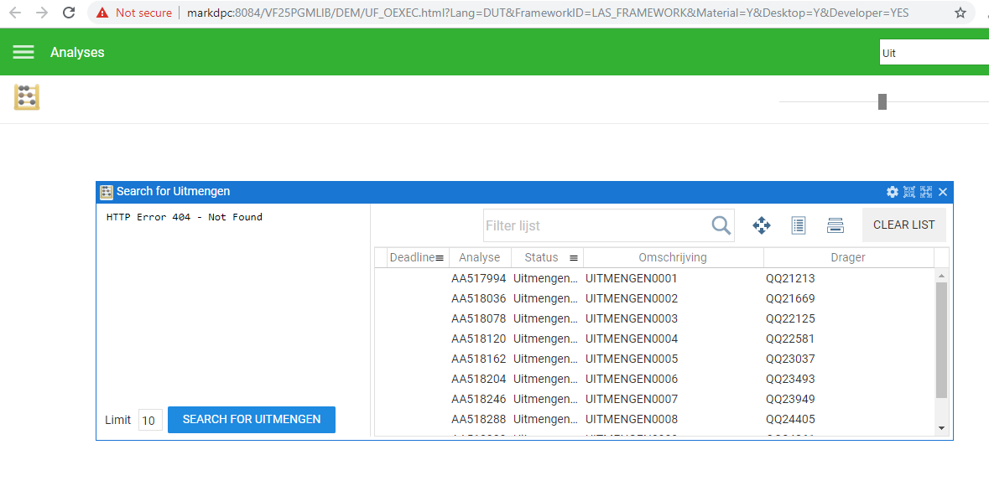This screenshot has width=989, height=486.
Task: Click the Analyses header title
Action: click(77, 52)
